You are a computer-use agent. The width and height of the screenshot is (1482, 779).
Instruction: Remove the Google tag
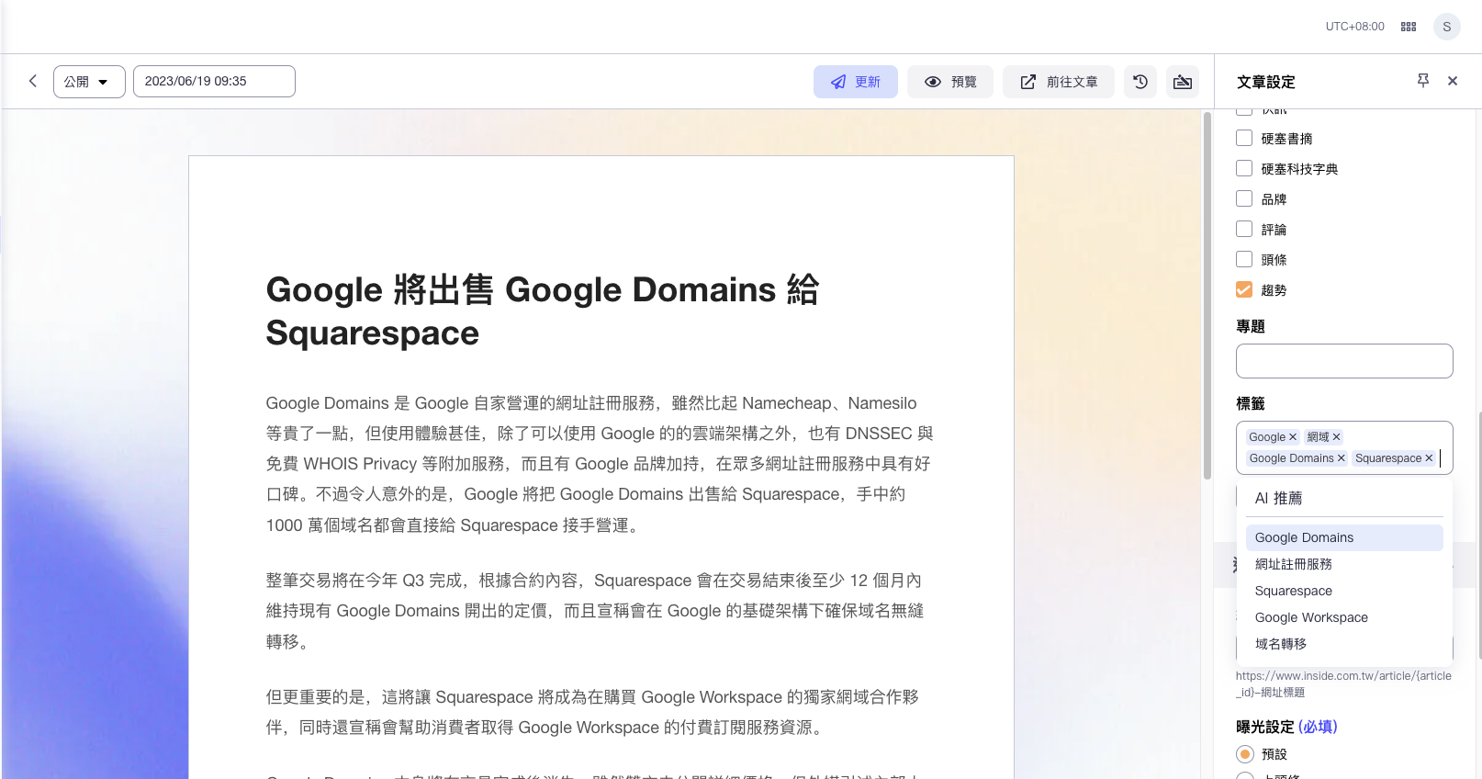point(1293,437)
